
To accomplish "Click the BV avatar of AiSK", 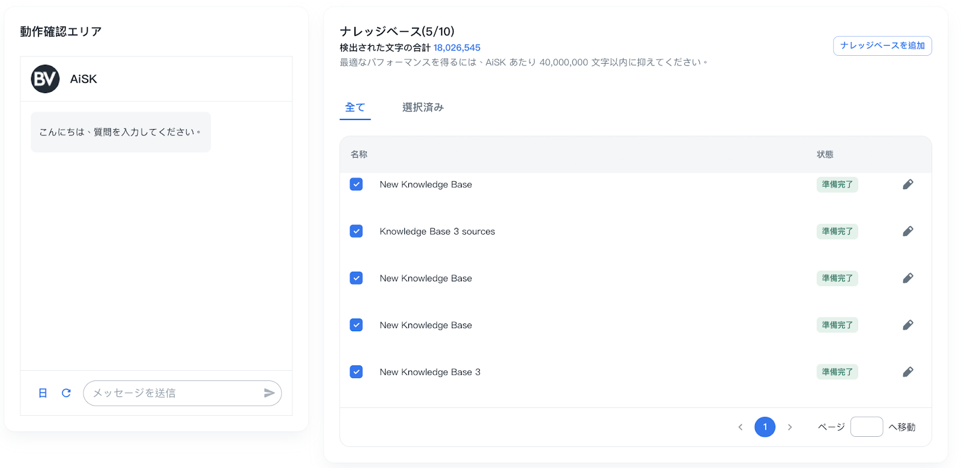I will tap(45, 79).
